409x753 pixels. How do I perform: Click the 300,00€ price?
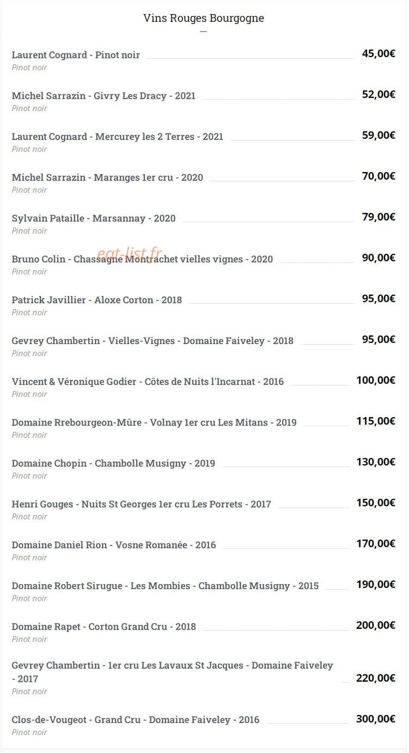coord(376,719)
